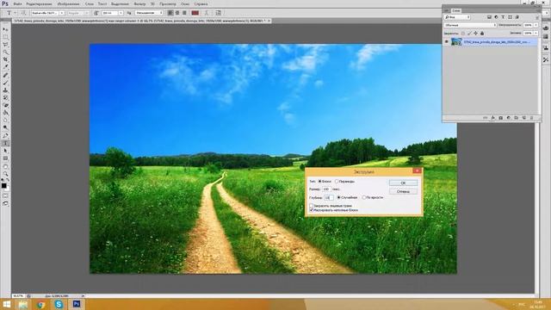Select the Move tool in the toolbox
The image size is (551, 310).
tap(5, 29)
